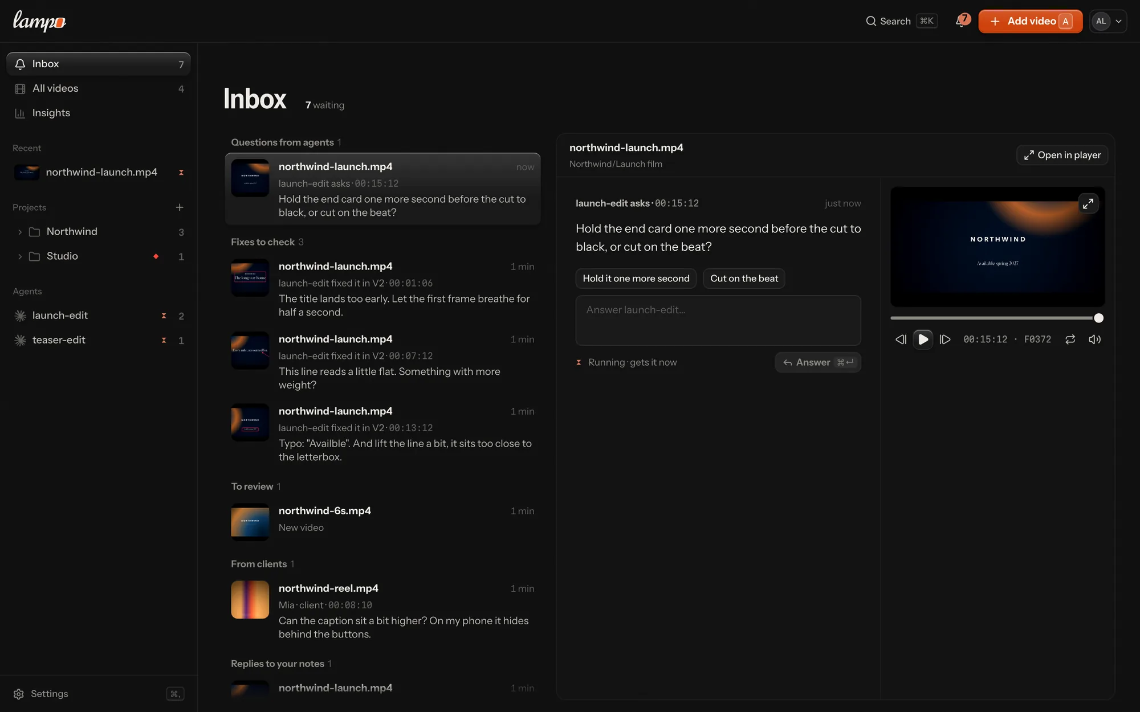1140x712 pixels.
Task: Open the typo fix at 00:13:12
Action: [x=382, y=434]
